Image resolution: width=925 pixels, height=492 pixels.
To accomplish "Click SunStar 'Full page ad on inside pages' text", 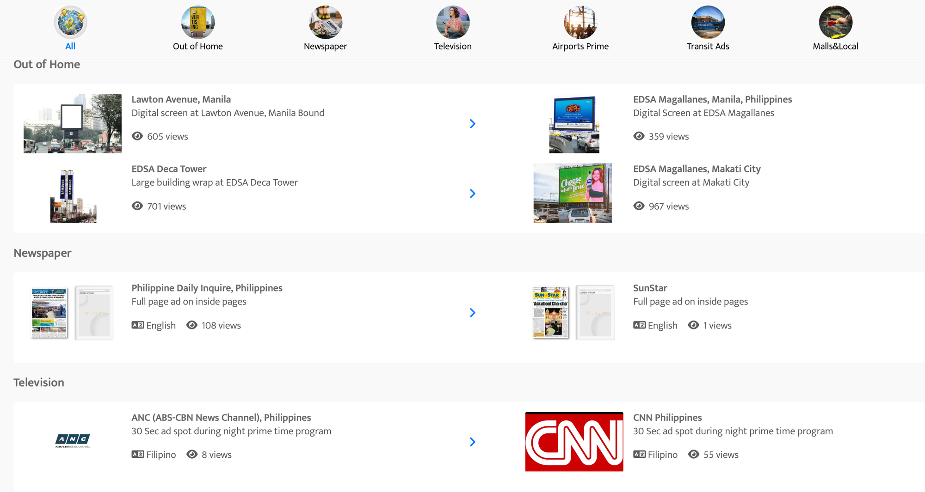I will [691, 302].
